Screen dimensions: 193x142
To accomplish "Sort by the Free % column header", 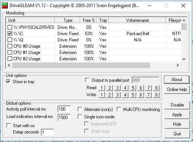I will (x=89, y=20).
